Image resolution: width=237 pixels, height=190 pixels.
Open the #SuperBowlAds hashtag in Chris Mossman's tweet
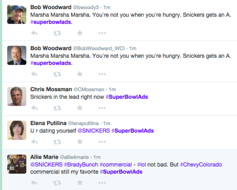point(127,97)
